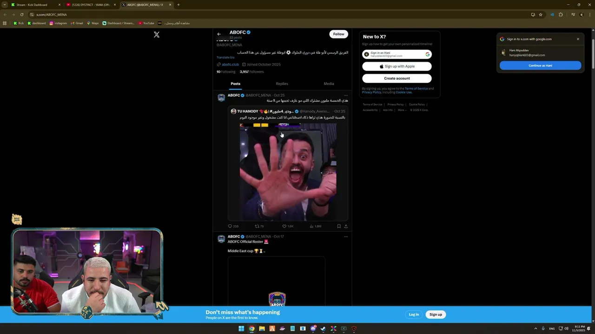Viewport: 595px width, 334px height.
Task: View analytics of Oct 25 post
Action: coord(315,226)
